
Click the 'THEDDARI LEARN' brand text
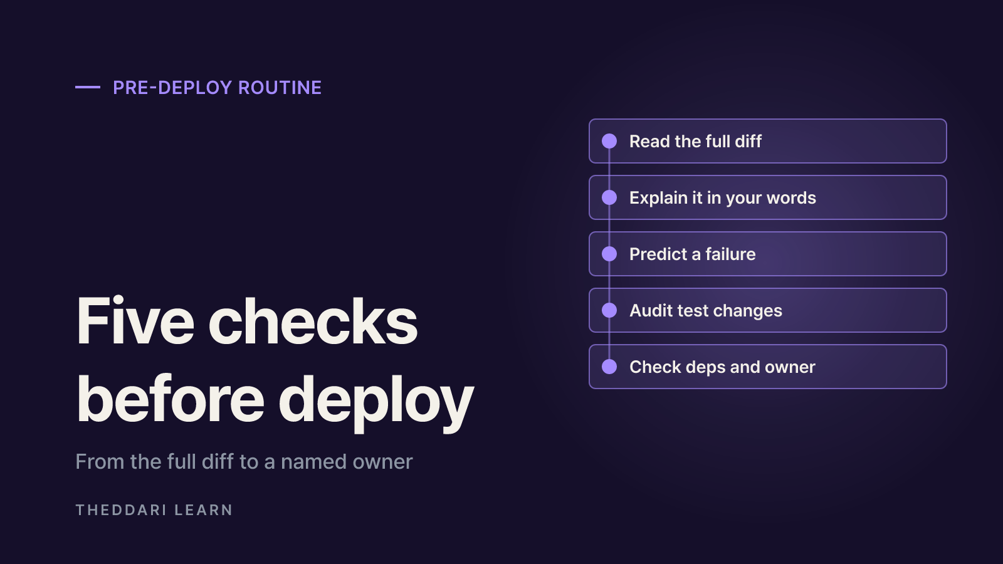(154, 510)
